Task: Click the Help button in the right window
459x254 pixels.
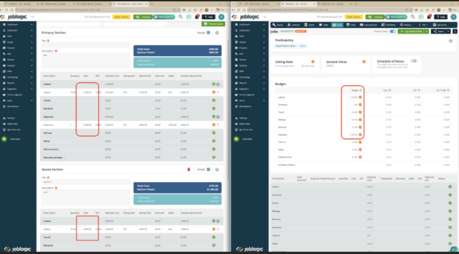Action: [x=440, y=17]
